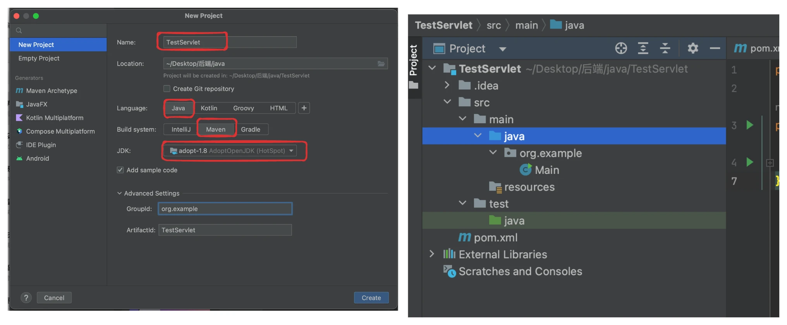
Task: Collapse the main folder
Action: point(462,118)
